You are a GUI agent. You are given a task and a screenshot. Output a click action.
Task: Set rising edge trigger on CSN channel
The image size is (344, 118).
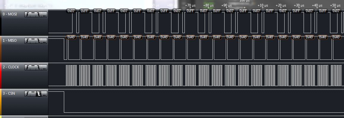[x=27, y=94]
